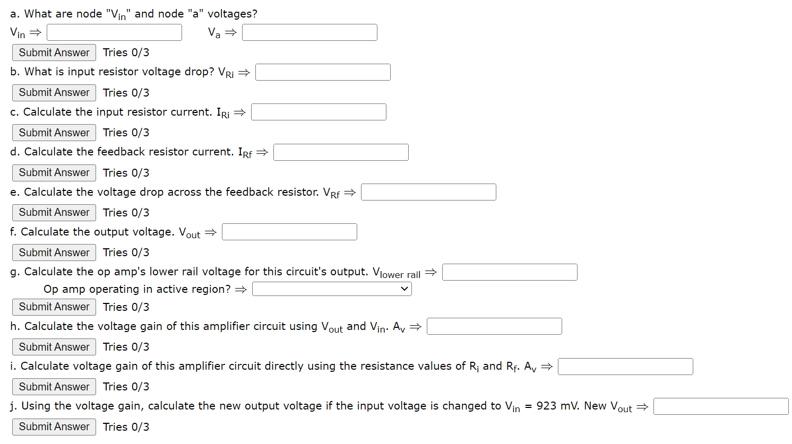Click Submit Answer for part d
The image size is (792, 444).
[54, 172]
